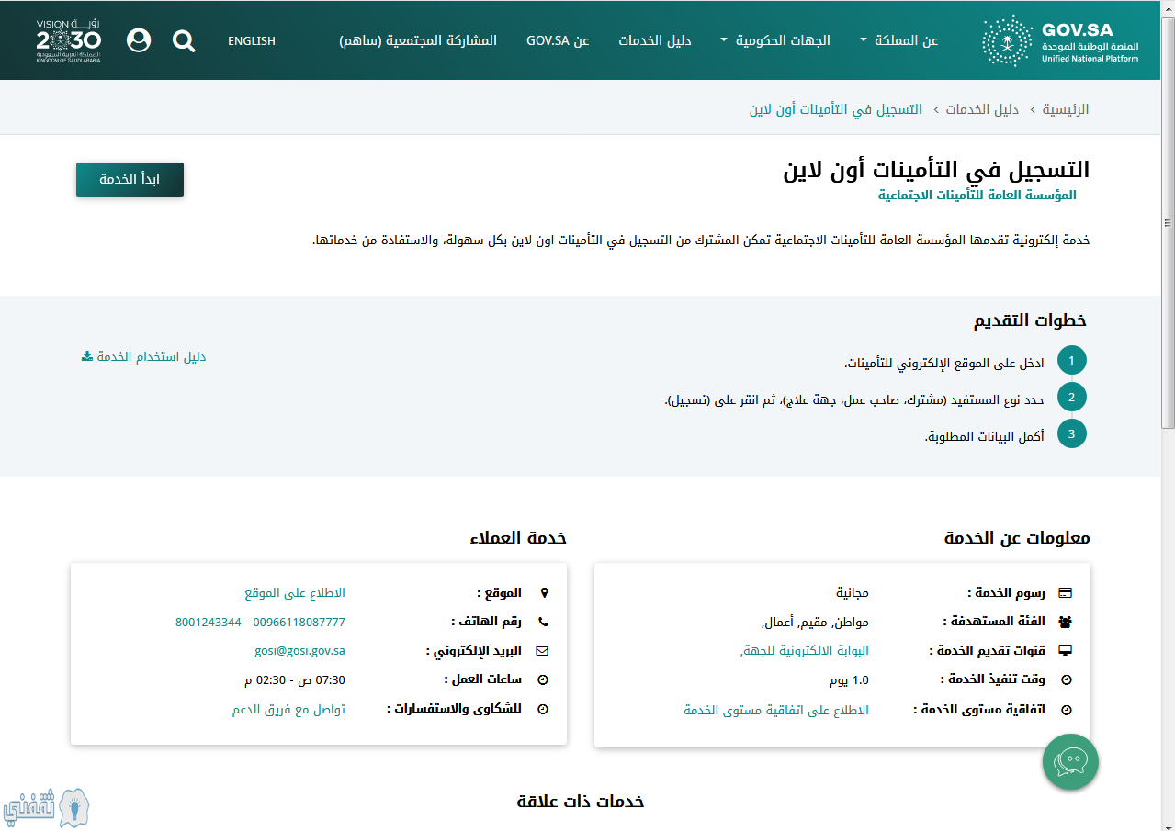Click the download icon beside دليل استخدام الخدمة
The height and width of the screenshot is (831, 1175).
[87, 356]
